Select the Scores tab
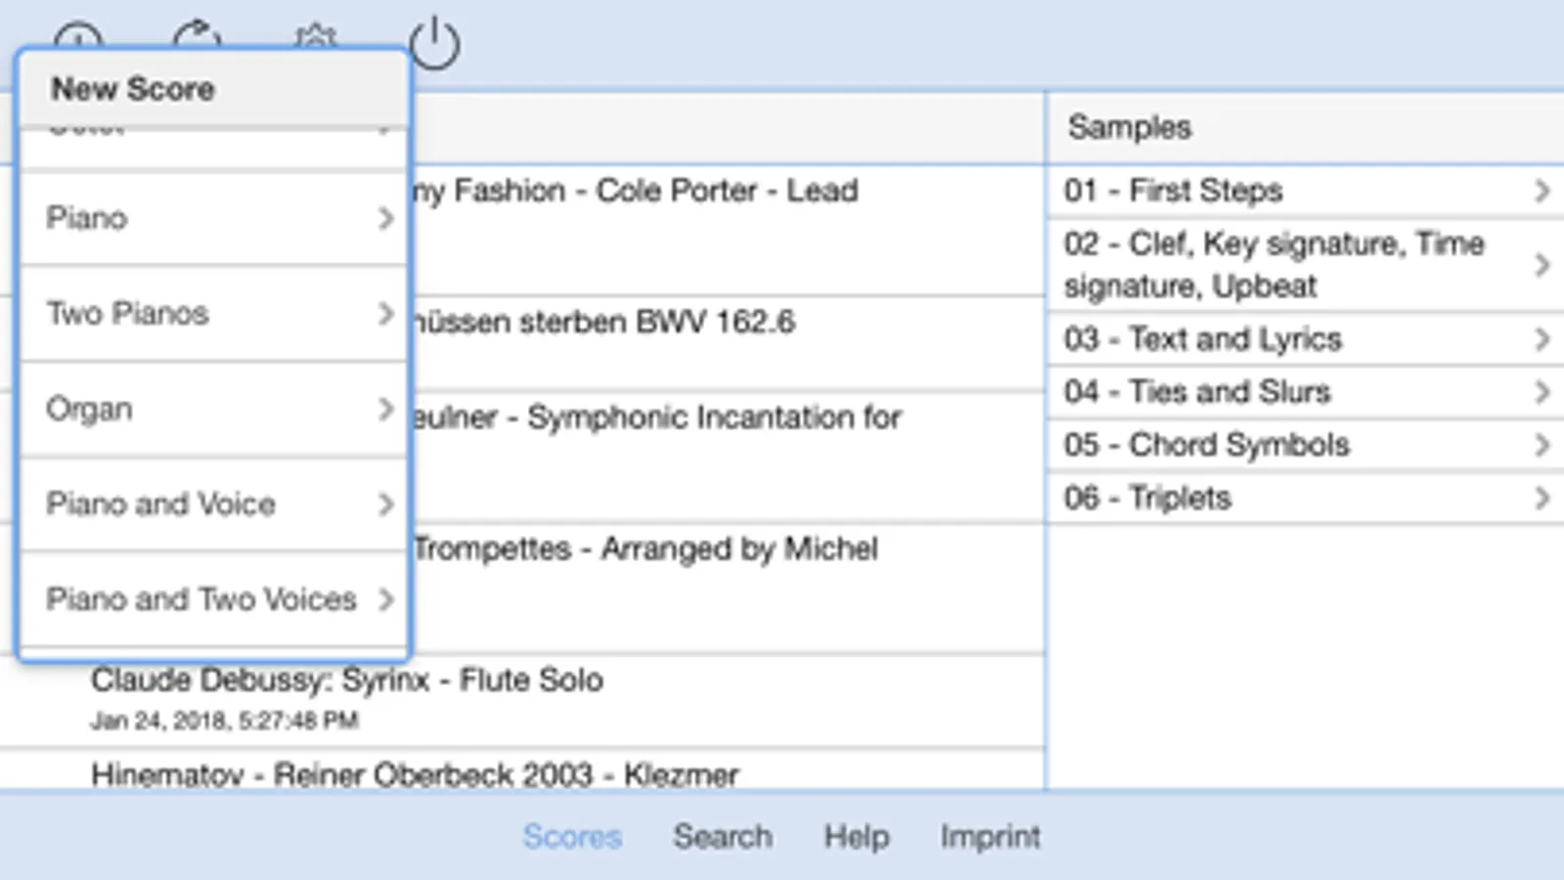This screenshot has height=880, width=1564. pyautogui.click(x=572, y=837)
